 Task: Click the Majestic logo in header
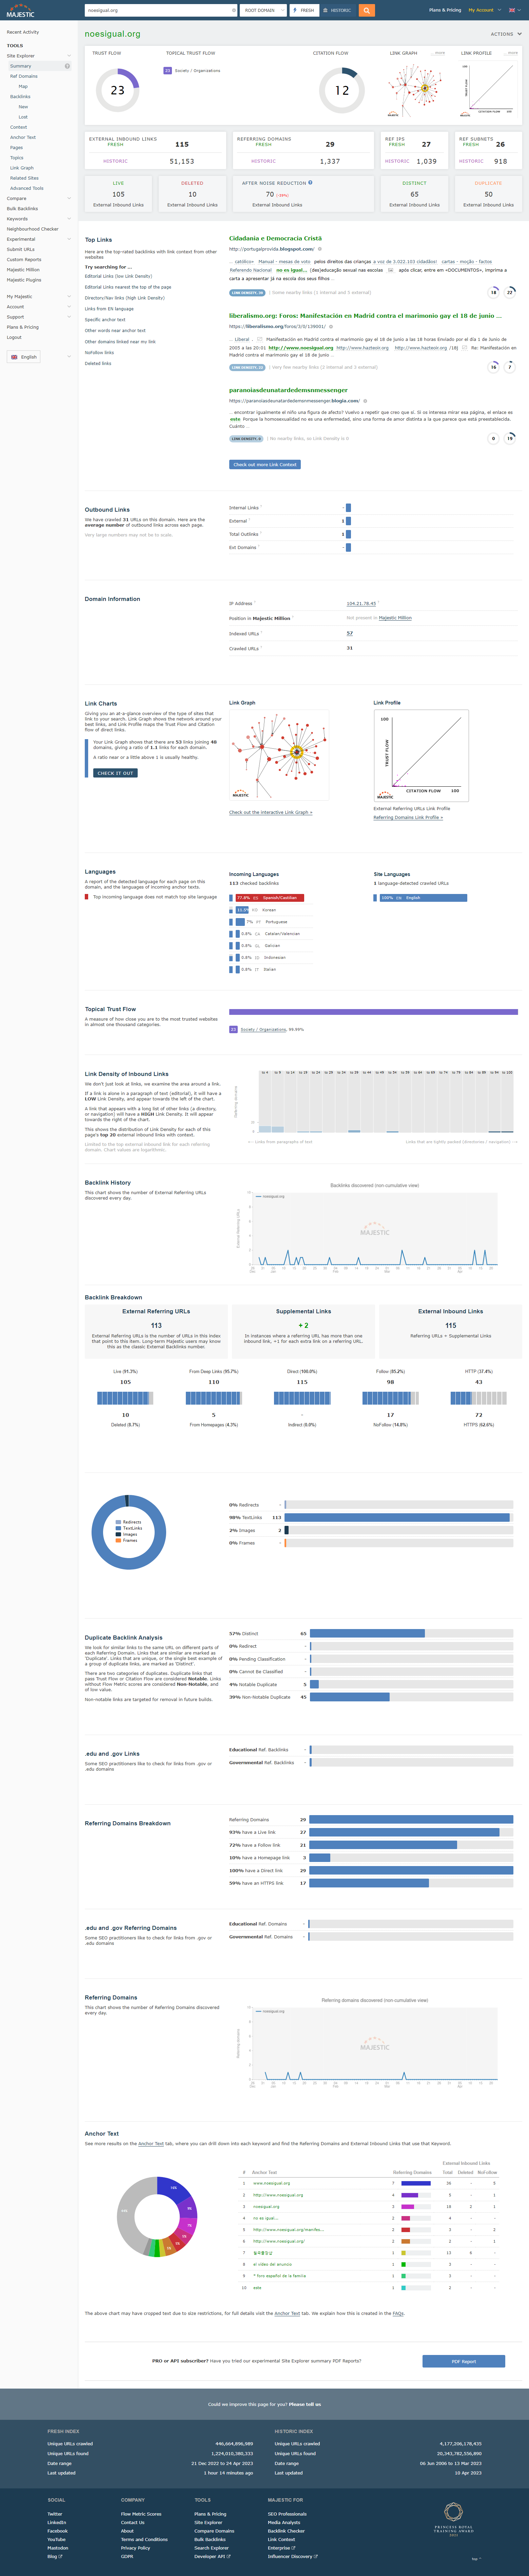(20, 12)
